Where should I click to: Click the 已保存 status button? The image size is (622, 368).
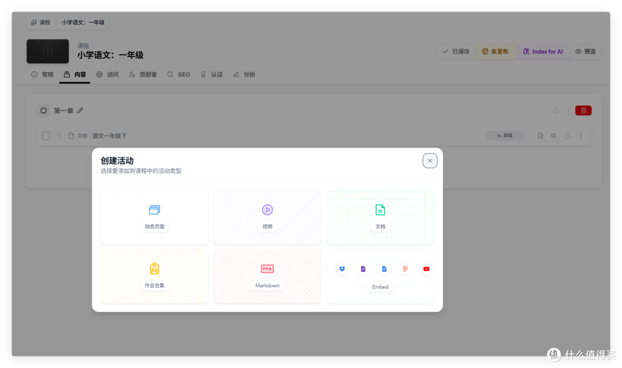(456, 52)
